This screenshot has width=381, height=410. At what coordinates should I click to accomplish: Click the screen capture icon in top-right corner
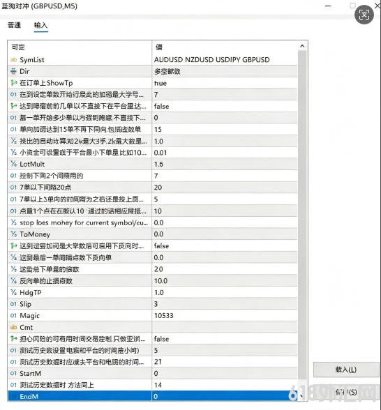[364, 15]
